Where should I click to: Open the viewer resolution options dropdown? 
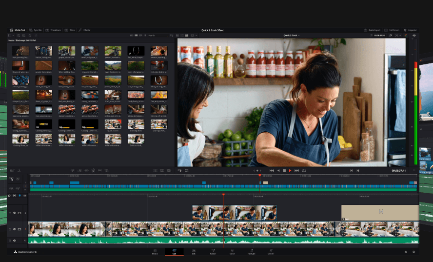[x=195, y=36]
